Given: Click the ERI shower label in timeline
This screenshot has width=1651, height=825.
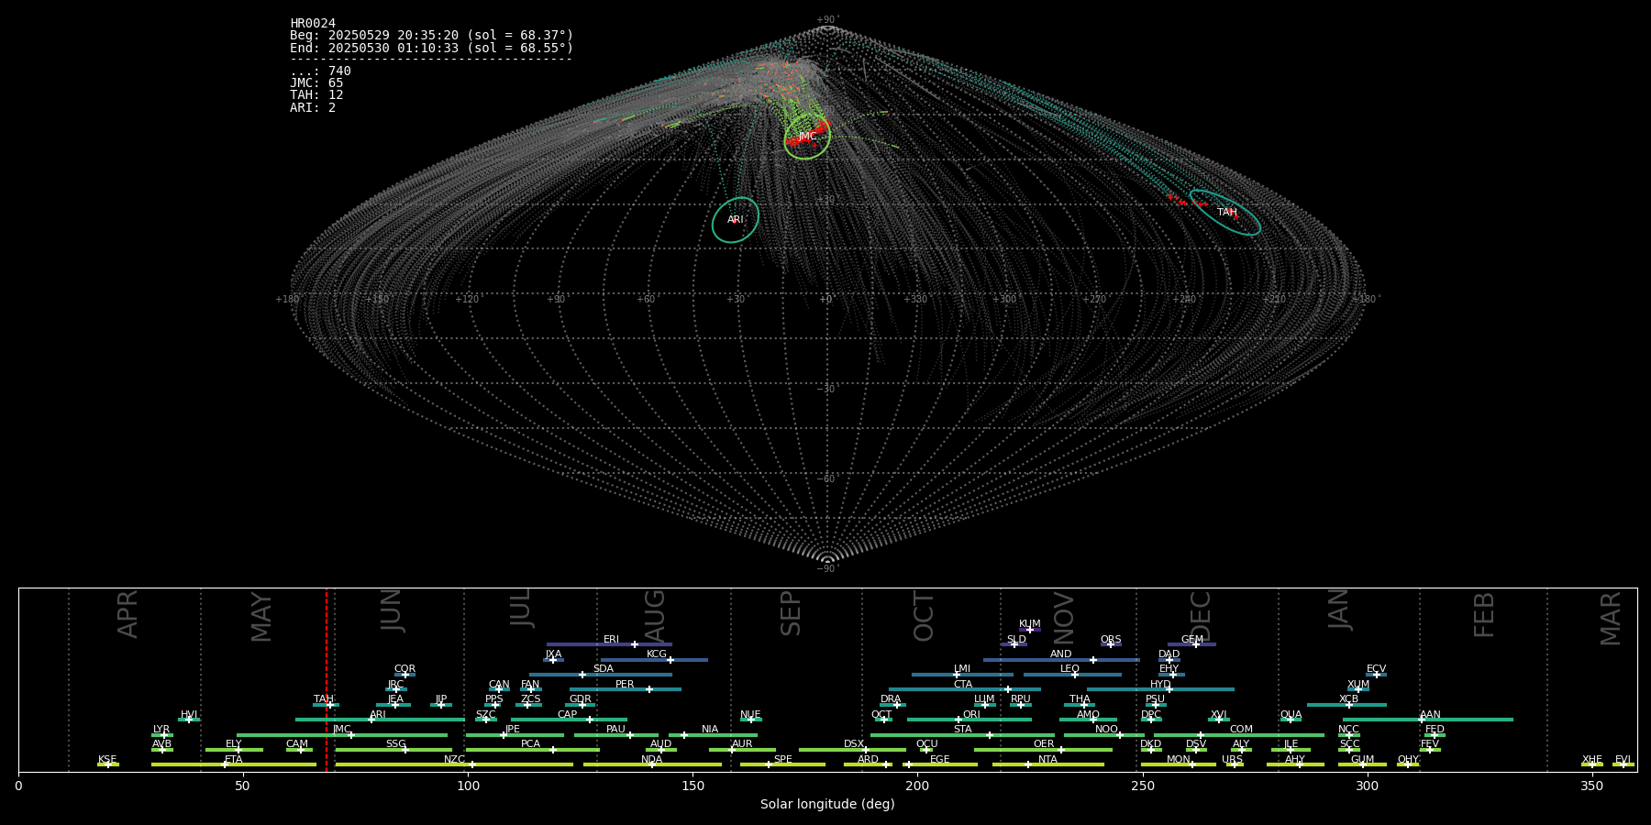Looking at the screenshot, I should tap(611, 640).
